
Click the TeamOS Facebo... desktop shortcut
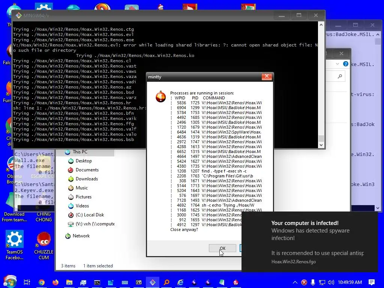point(15,245)
